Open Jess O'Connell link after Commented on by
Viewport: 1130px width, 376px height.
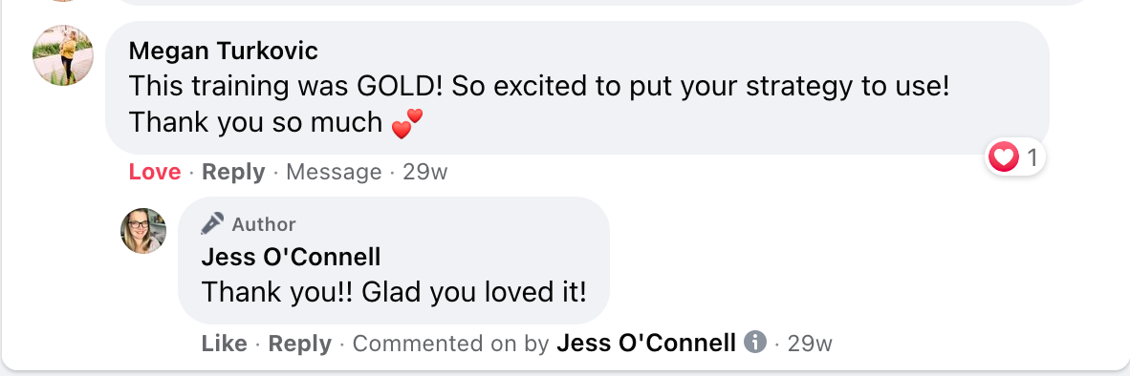pyautogui.click(x=646, y=343)
